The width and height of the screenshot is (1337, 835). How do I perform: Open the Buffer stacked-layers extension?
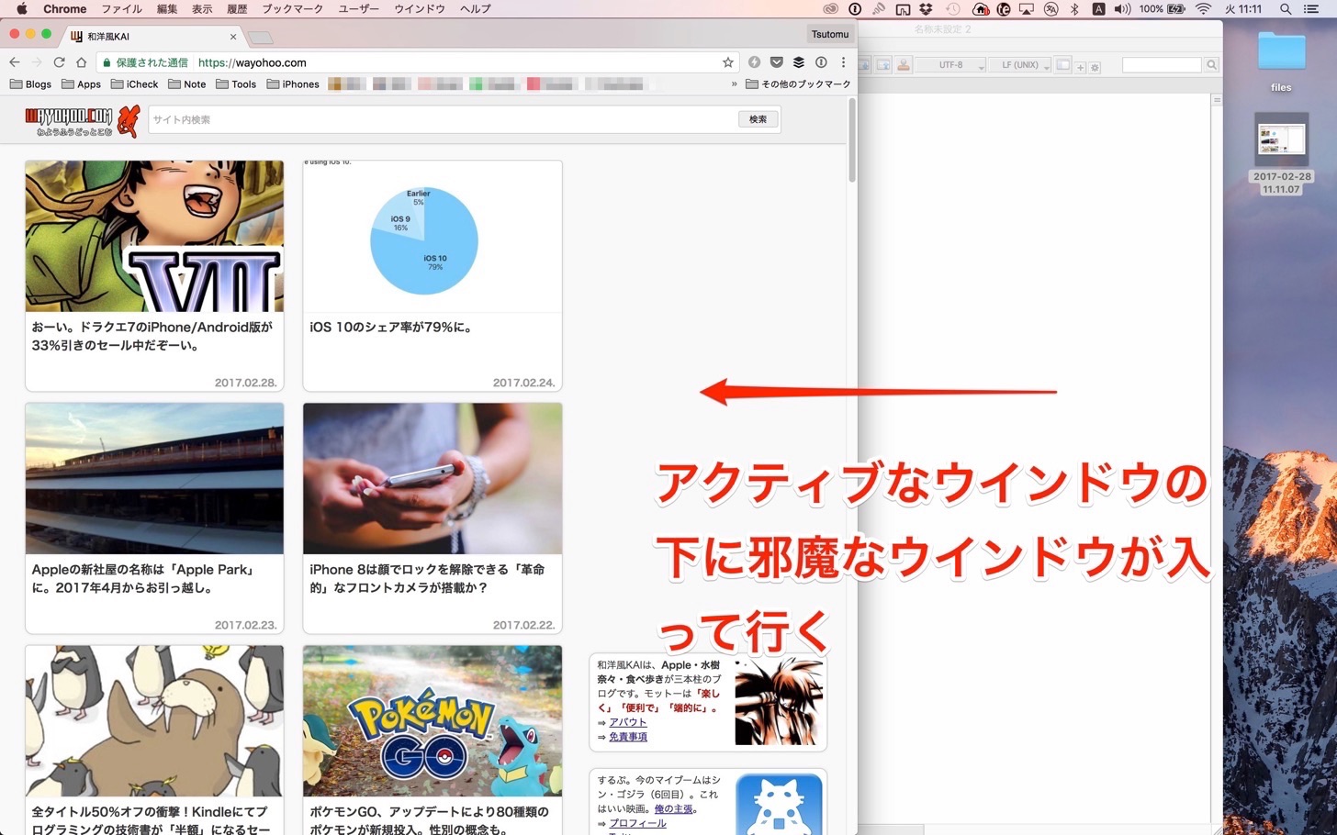click(x=799, y=62)
